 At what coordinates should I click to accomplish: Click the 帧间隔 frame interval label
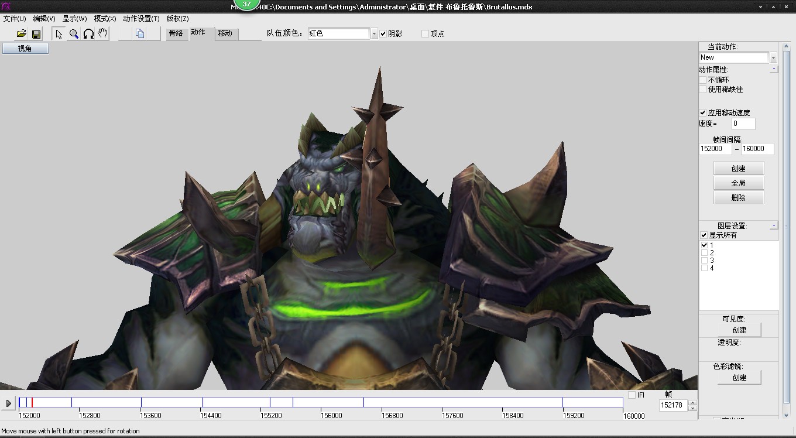727,140
